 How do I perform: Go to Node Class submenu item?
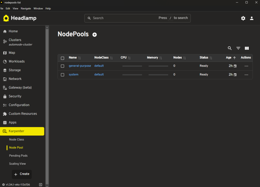pos(17,140)
